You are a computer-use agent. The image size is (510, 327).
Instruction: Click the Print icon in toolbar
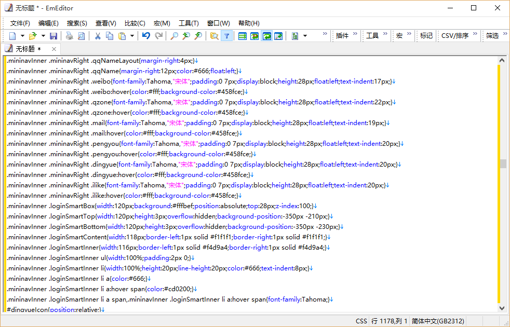(x=69, y=36)
